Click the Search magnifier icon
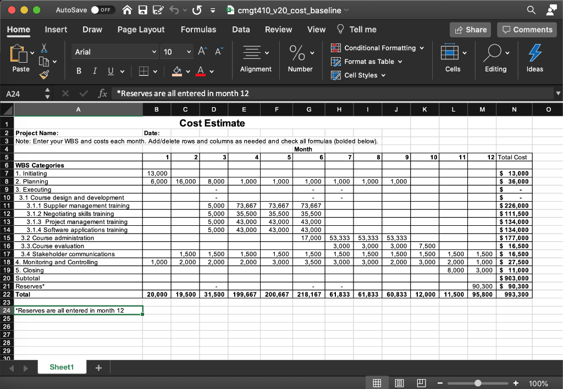The height and width of the screenshot is (389, 563). (x=531, y=10)
